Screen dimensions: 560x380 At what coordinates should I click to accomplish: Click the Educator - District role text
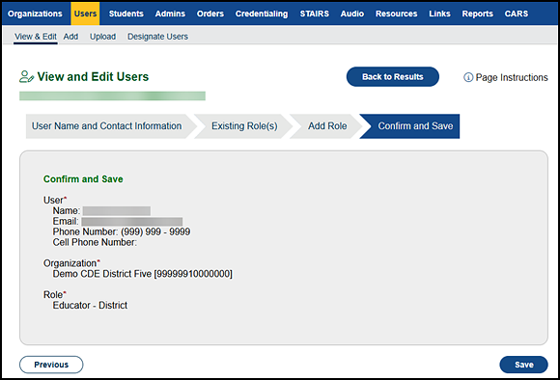pos(90,306)
